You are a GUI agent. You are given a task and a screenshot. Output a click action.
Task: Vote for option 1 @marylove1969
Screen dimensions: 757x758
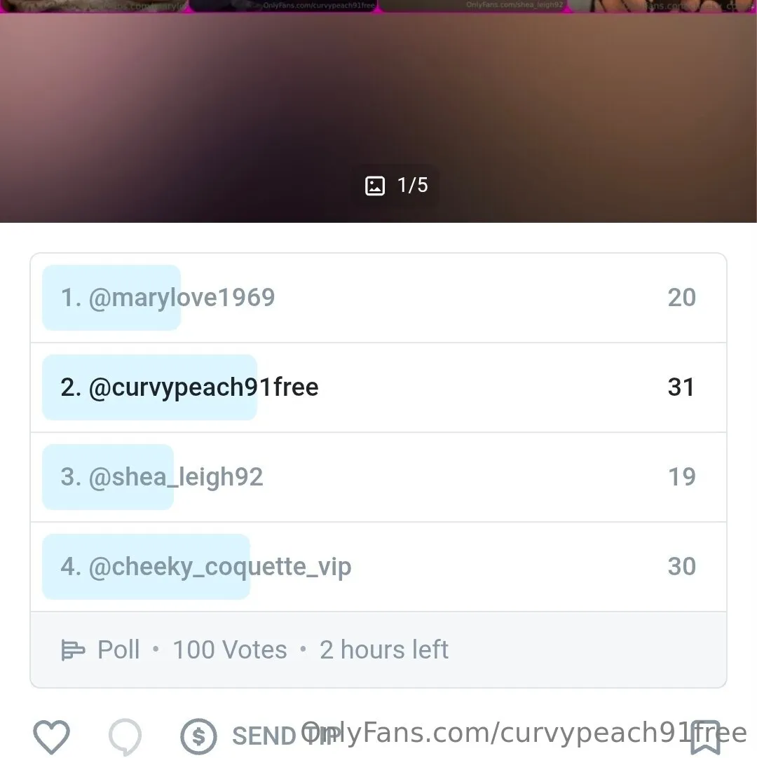pyautogui.click(x=378, y=298)
